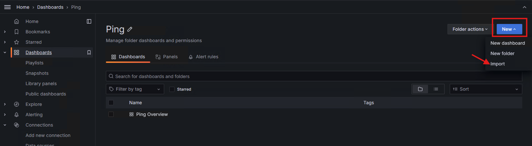Tick the Starred filter checkbox
Screen dimensions: 532x146
(x=172, y=89)
